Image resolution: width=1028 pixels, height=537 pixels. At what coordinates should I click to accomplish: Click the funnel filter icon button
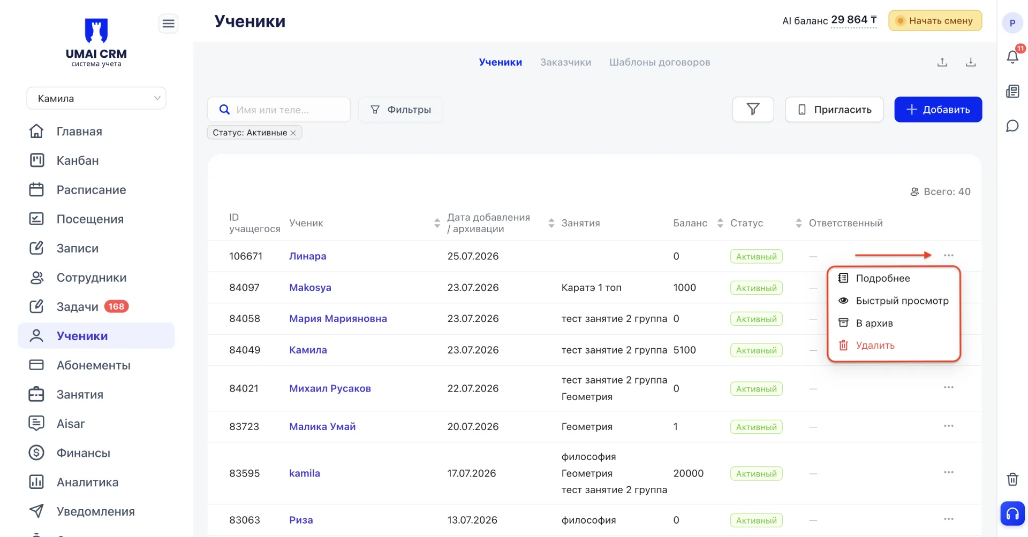pos(753,110)
